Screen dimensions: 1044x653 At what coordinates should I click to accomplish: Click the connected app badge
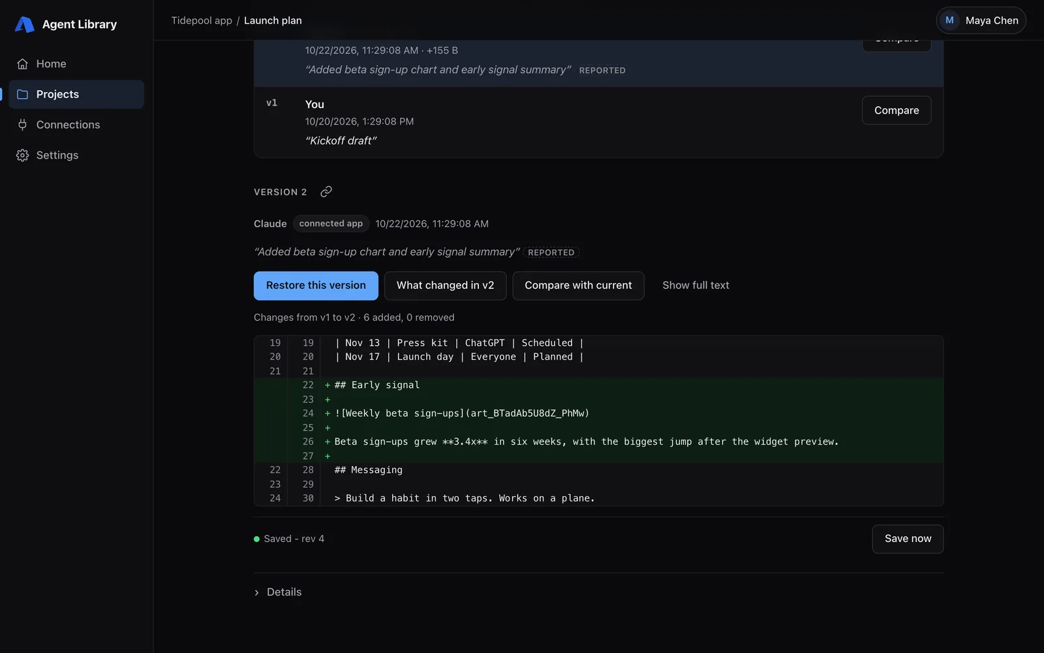[331, 223]
